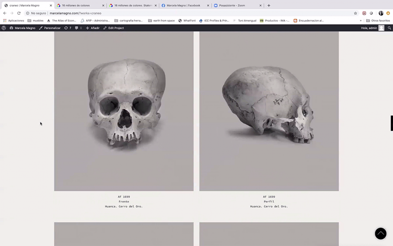Click the black scroll-to-top arrow button

381,234
